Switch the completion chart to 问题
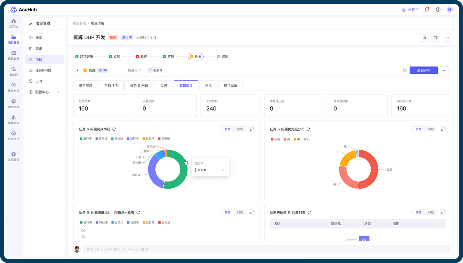The height and width of the screenshot is (263, 463). (240, 129)
